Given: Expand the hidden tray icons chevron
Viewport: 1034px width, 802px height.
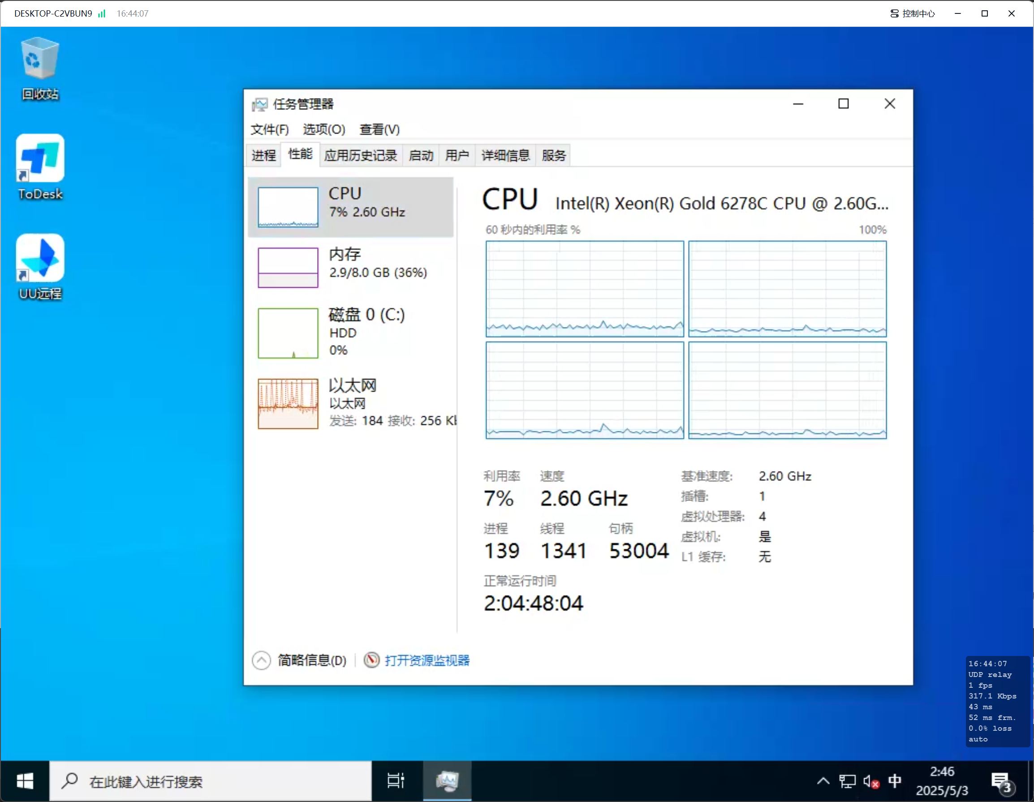Looking at the screenshot, I should [x=823, y=781].
